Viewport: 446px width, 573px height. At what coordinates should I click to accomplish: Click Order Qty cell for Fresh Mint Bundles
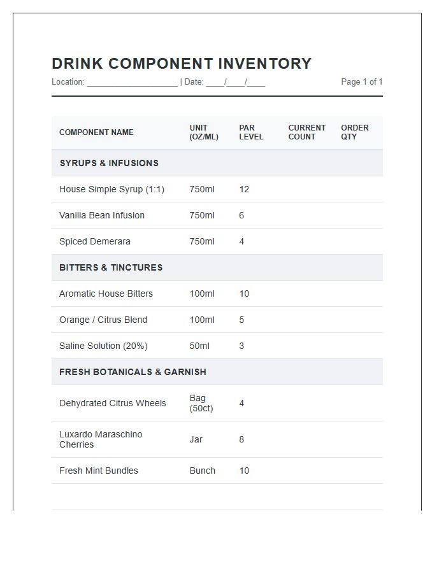(x=358, y=470)
